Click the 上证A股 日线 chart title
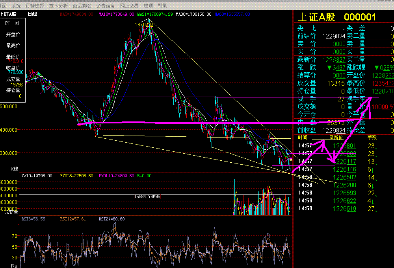394x268 pixels. pyautogui.click(x=19, y=14)
